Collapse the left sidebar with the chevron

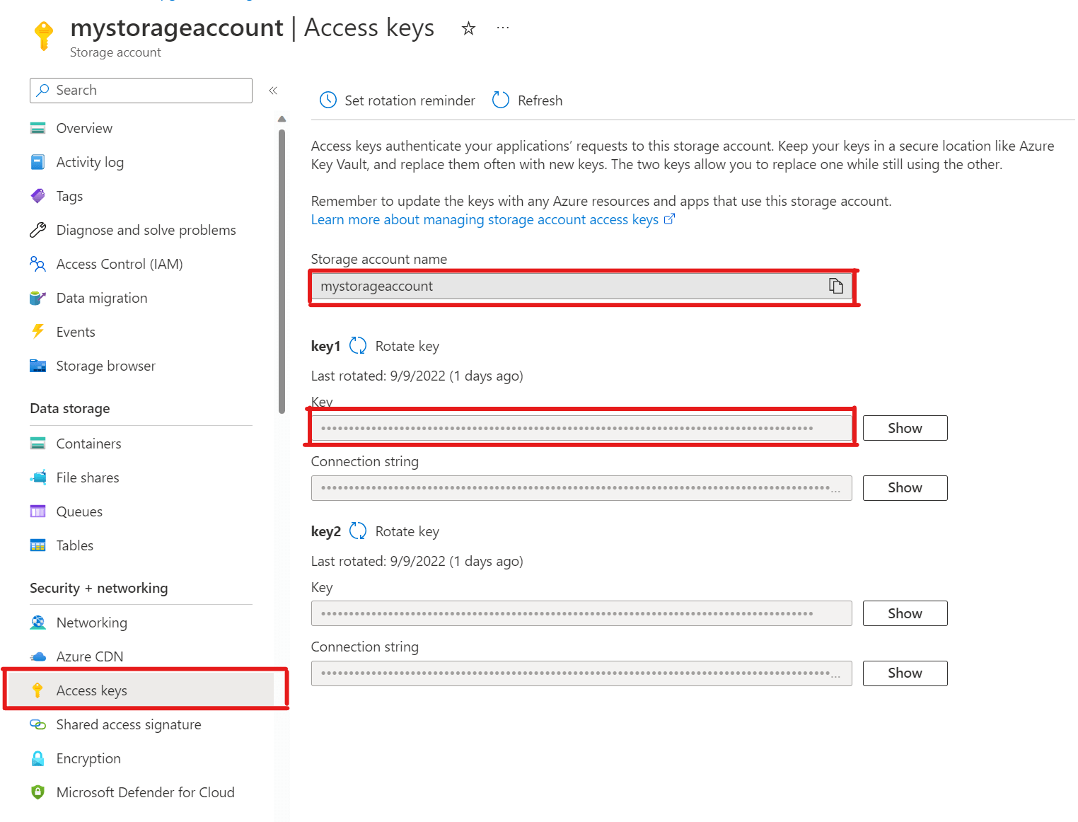[273, 90]
